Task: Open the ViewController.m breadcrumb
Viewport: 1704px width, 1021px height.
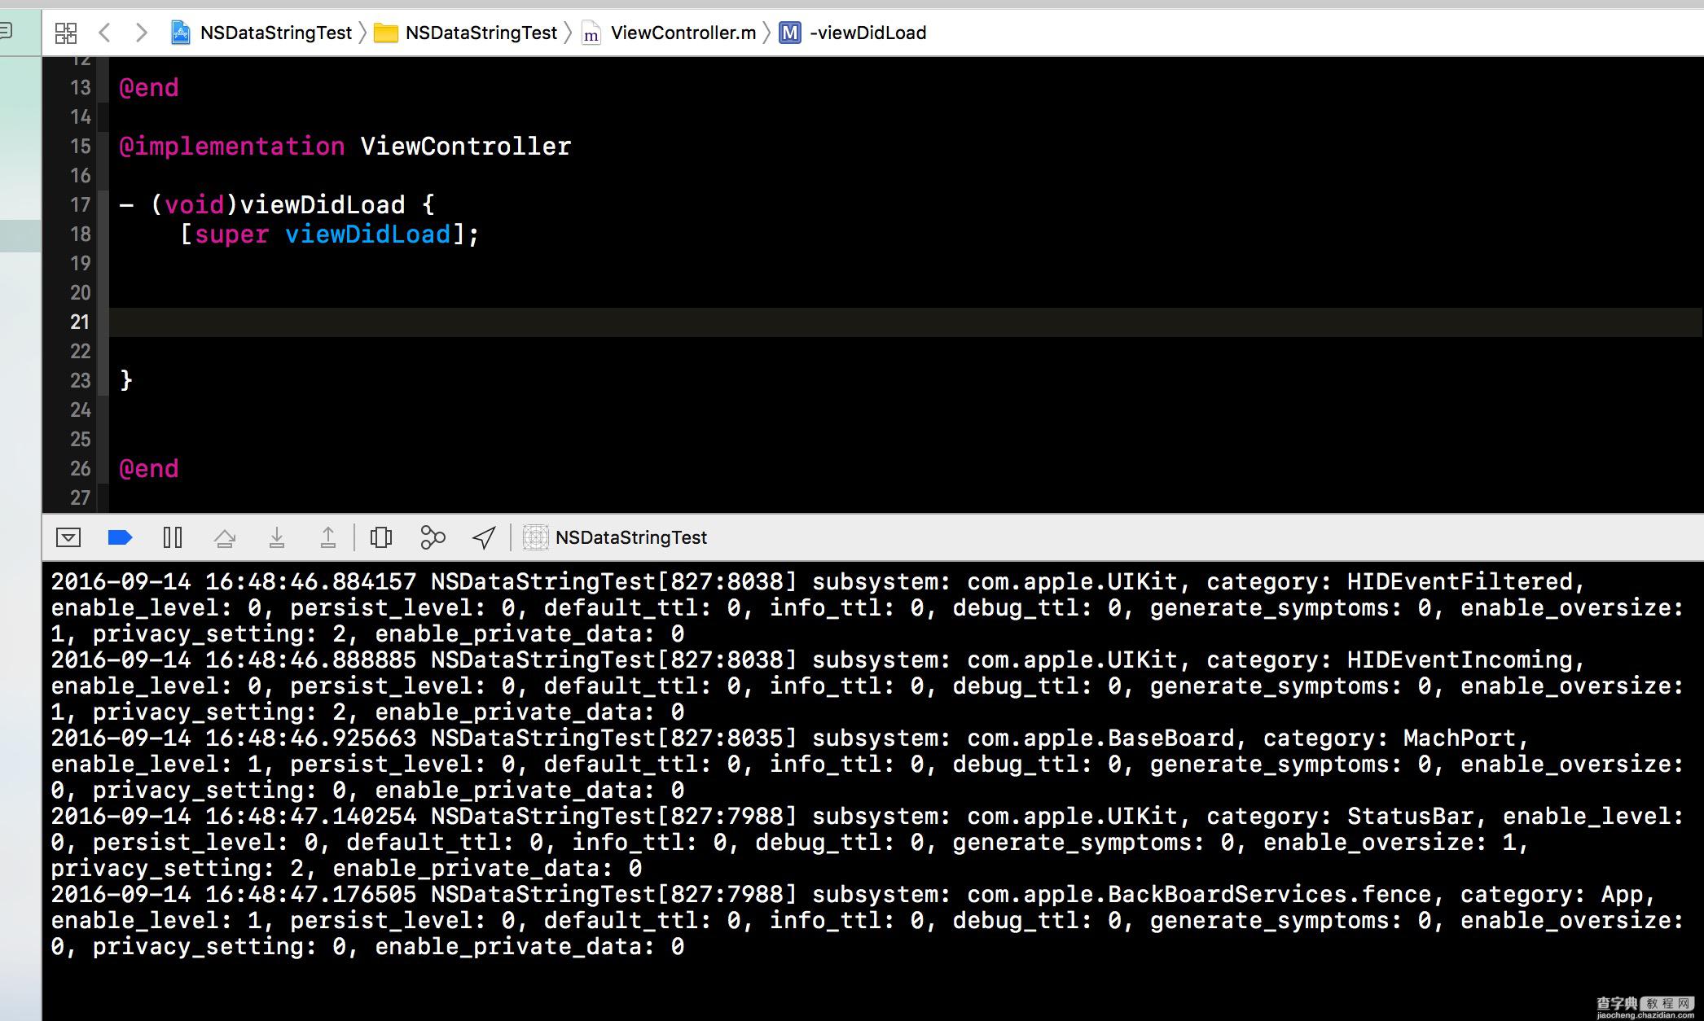Action: (x=669, y=33)
